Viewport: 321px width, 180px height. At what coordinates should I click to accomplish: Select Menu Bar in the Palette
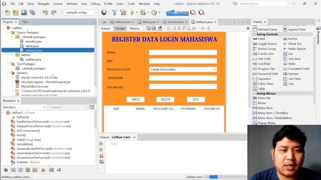click(x=262, y=98)
